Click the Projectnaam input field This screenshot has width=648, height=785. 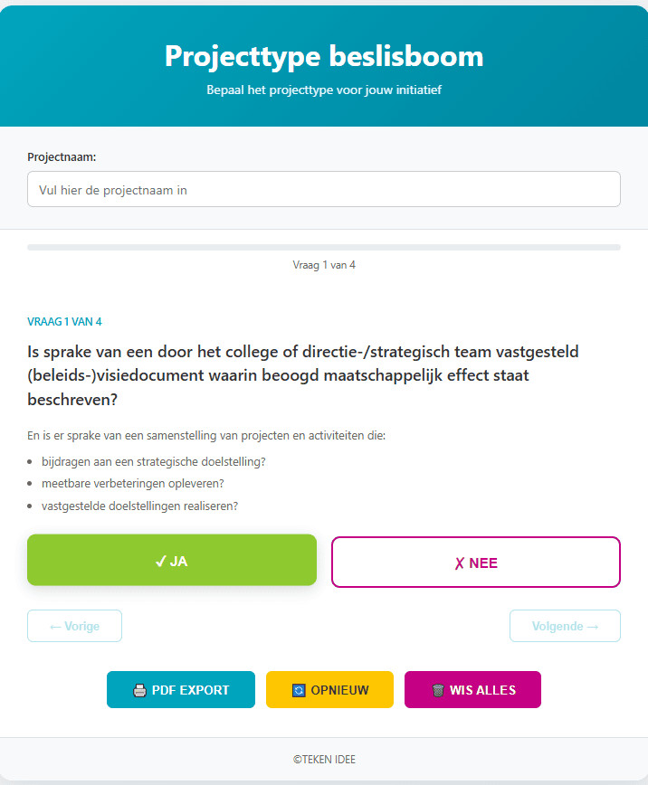click(x=324, y=189)
